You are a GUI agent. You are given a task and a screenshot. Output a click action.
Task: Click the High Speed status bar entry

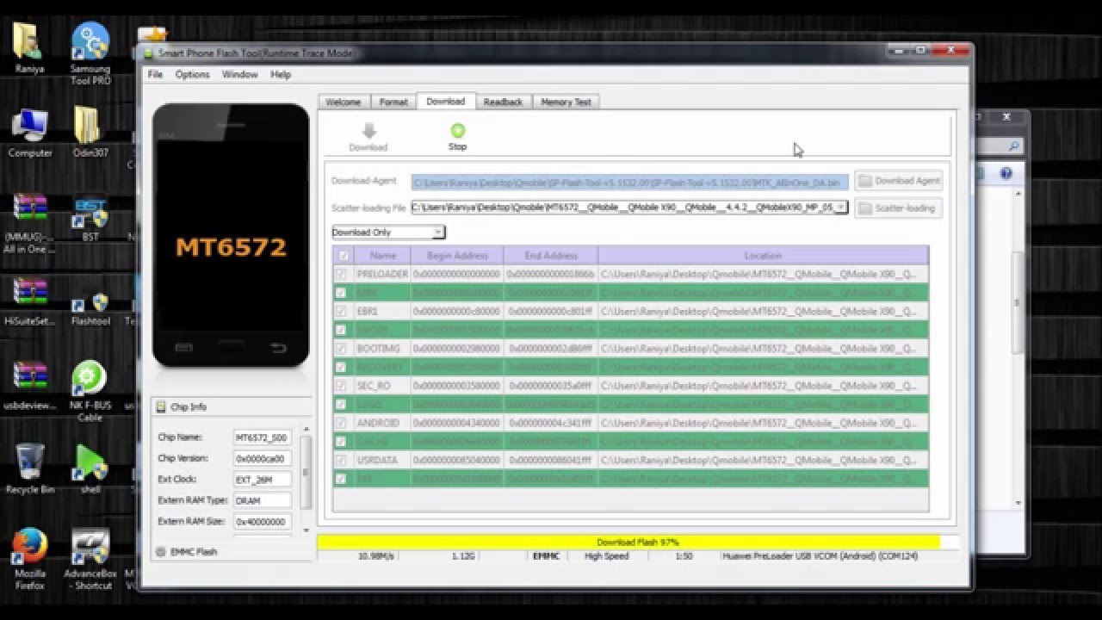point(606,556)
